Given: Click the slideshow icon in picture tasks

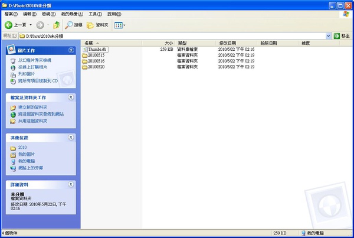Looking at the screenshot, I should [x=13, y=61].
